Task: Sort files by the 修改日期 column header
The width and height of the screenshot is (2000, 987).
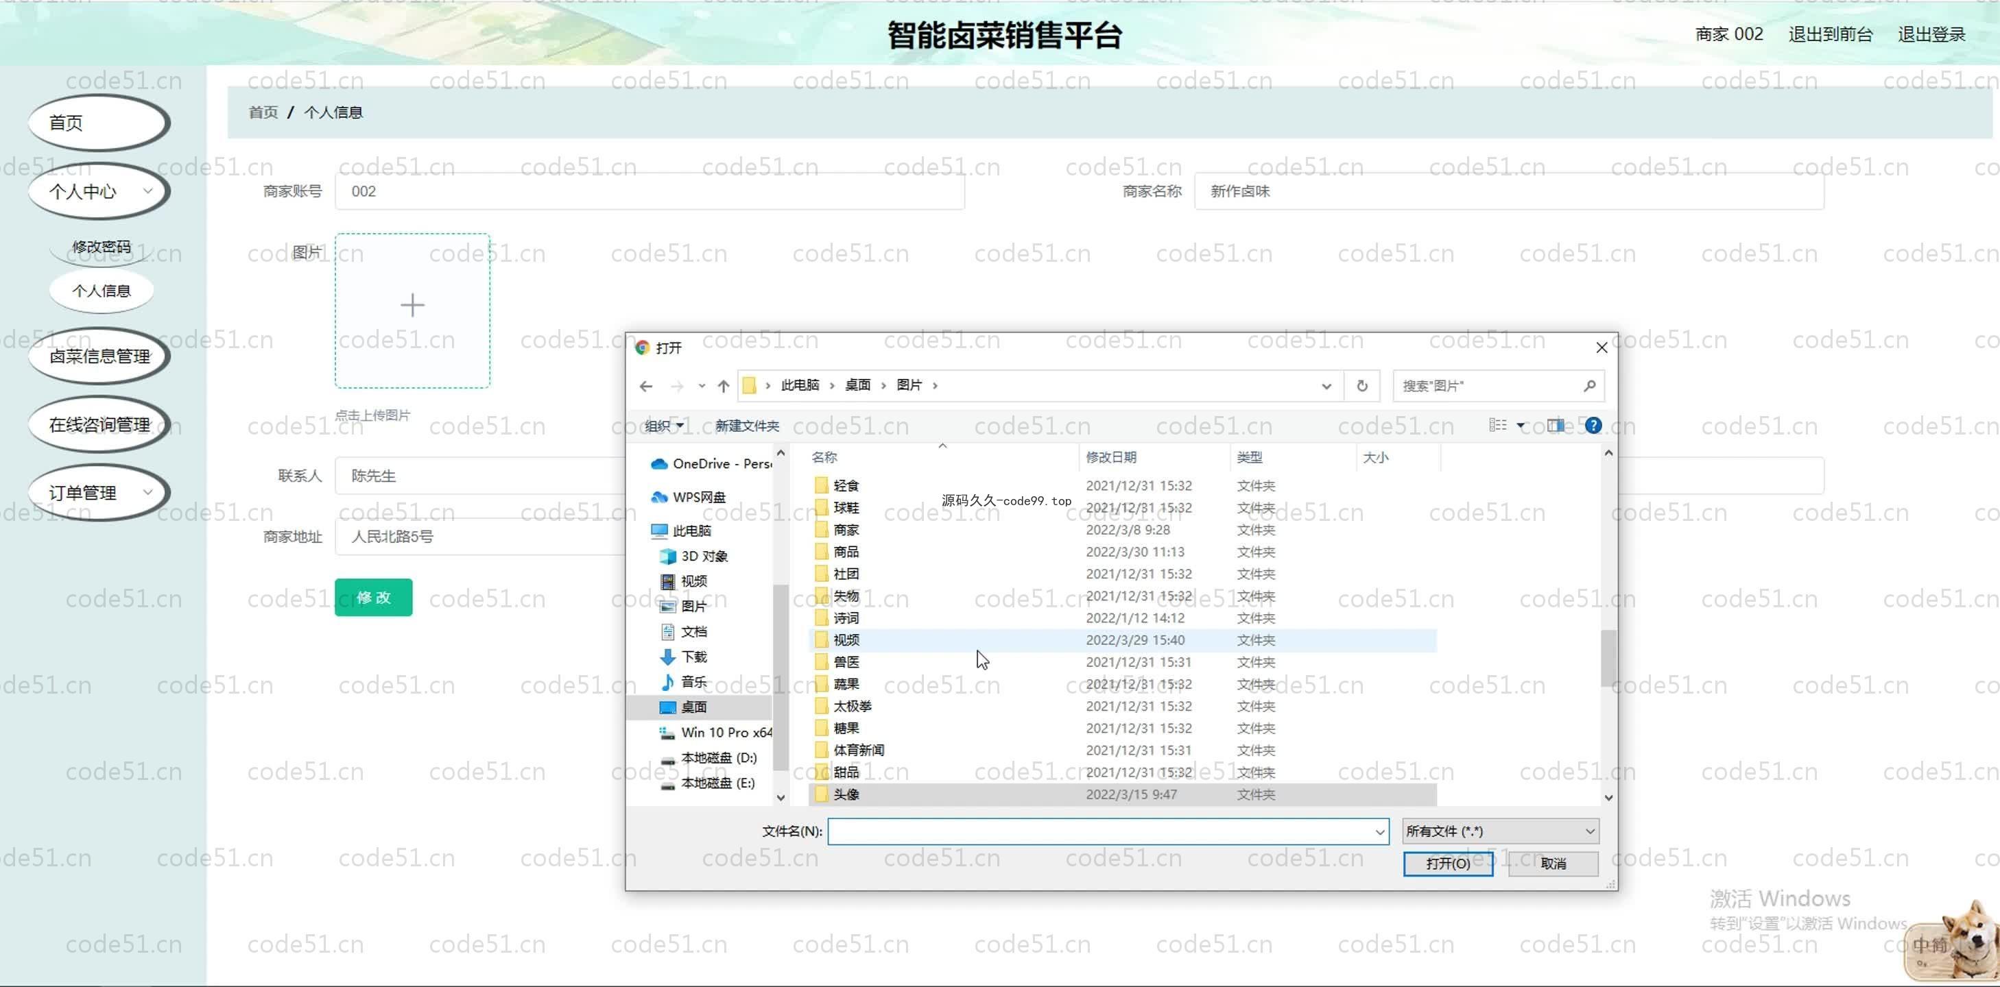Action: 1154,458
